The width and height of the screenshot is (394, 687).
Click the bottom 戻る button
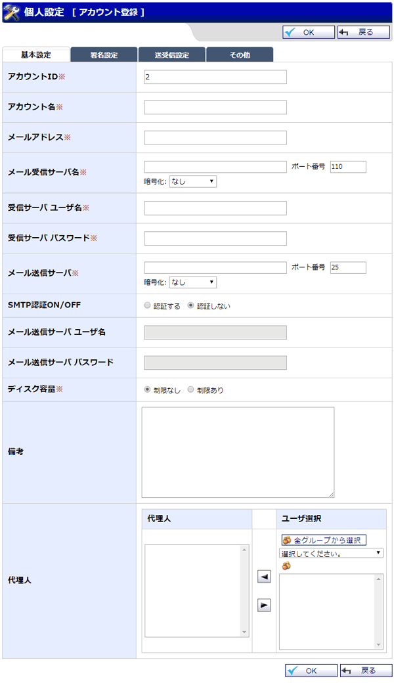(x=366, y=671)
